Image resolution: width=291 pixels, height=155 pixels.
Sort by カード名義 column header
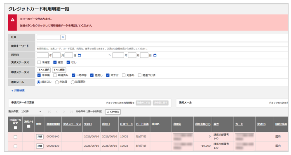click(x=142, y=124)
